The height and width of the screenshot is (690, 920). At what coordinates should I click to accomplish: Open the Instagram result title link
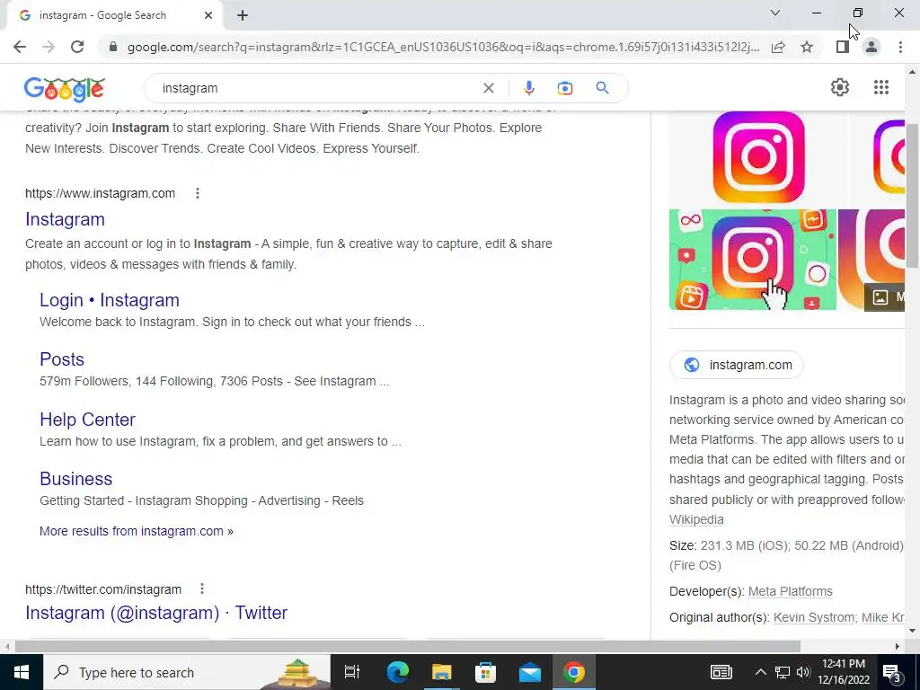(x=65, y=219)
